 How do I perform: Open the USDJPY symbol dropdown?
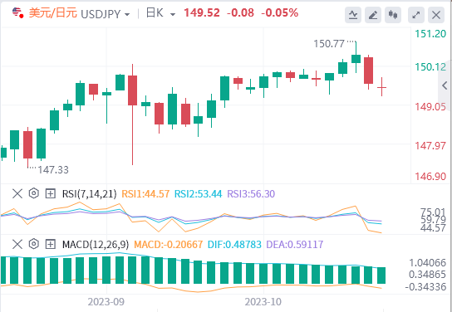pyautogui.click(x=106, y=14)
